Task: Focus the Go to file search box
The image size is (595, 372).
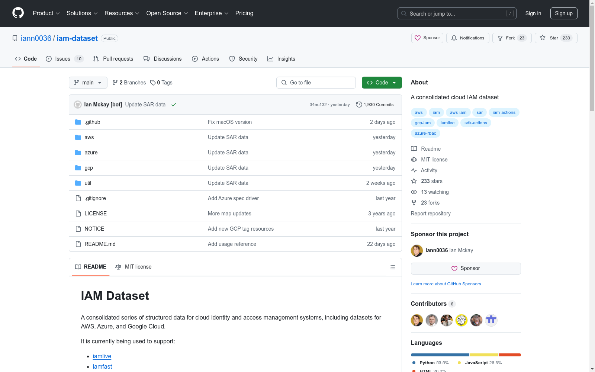Action: click(316, 83)
